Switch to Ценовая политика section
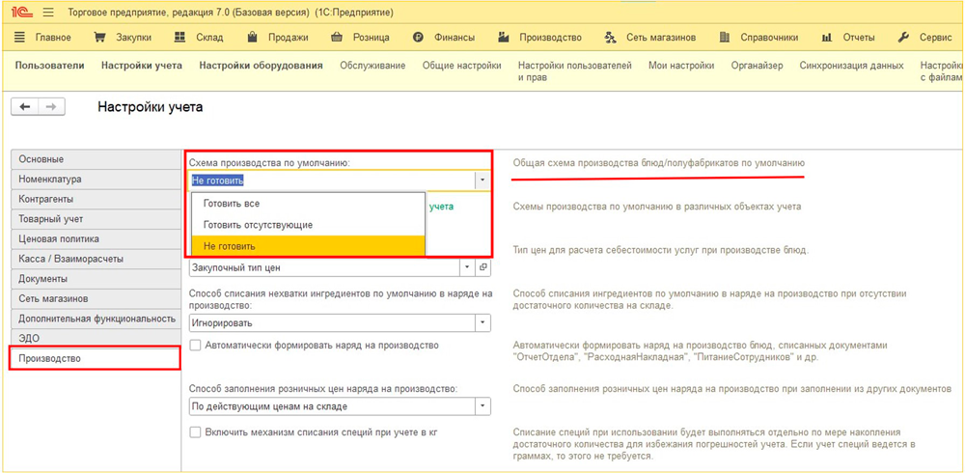The width and height of the screenshot is (965, 473). pos(59,239)
